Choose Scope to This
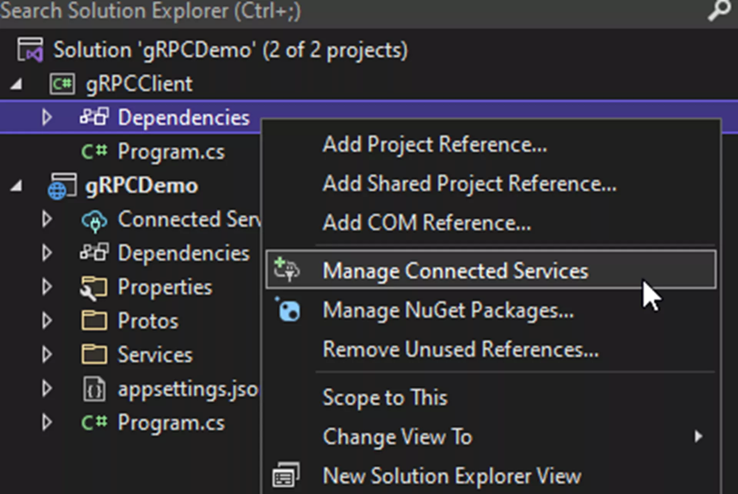The width and height of the screenshot is (738, 494). tap(385, 398)
